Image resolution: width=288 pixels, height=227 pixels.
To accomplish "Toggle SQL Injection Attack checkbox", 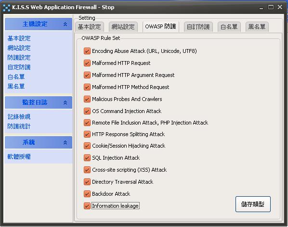I will click(87, 158).
